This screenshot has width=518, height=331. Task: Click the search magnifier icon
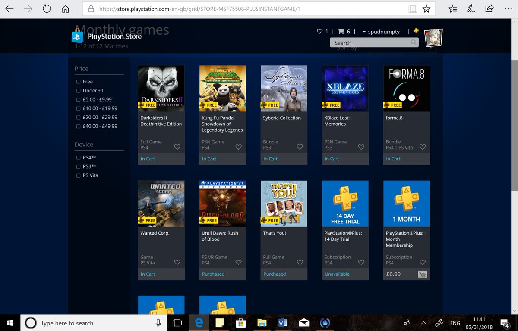click(x=414, y=42)
